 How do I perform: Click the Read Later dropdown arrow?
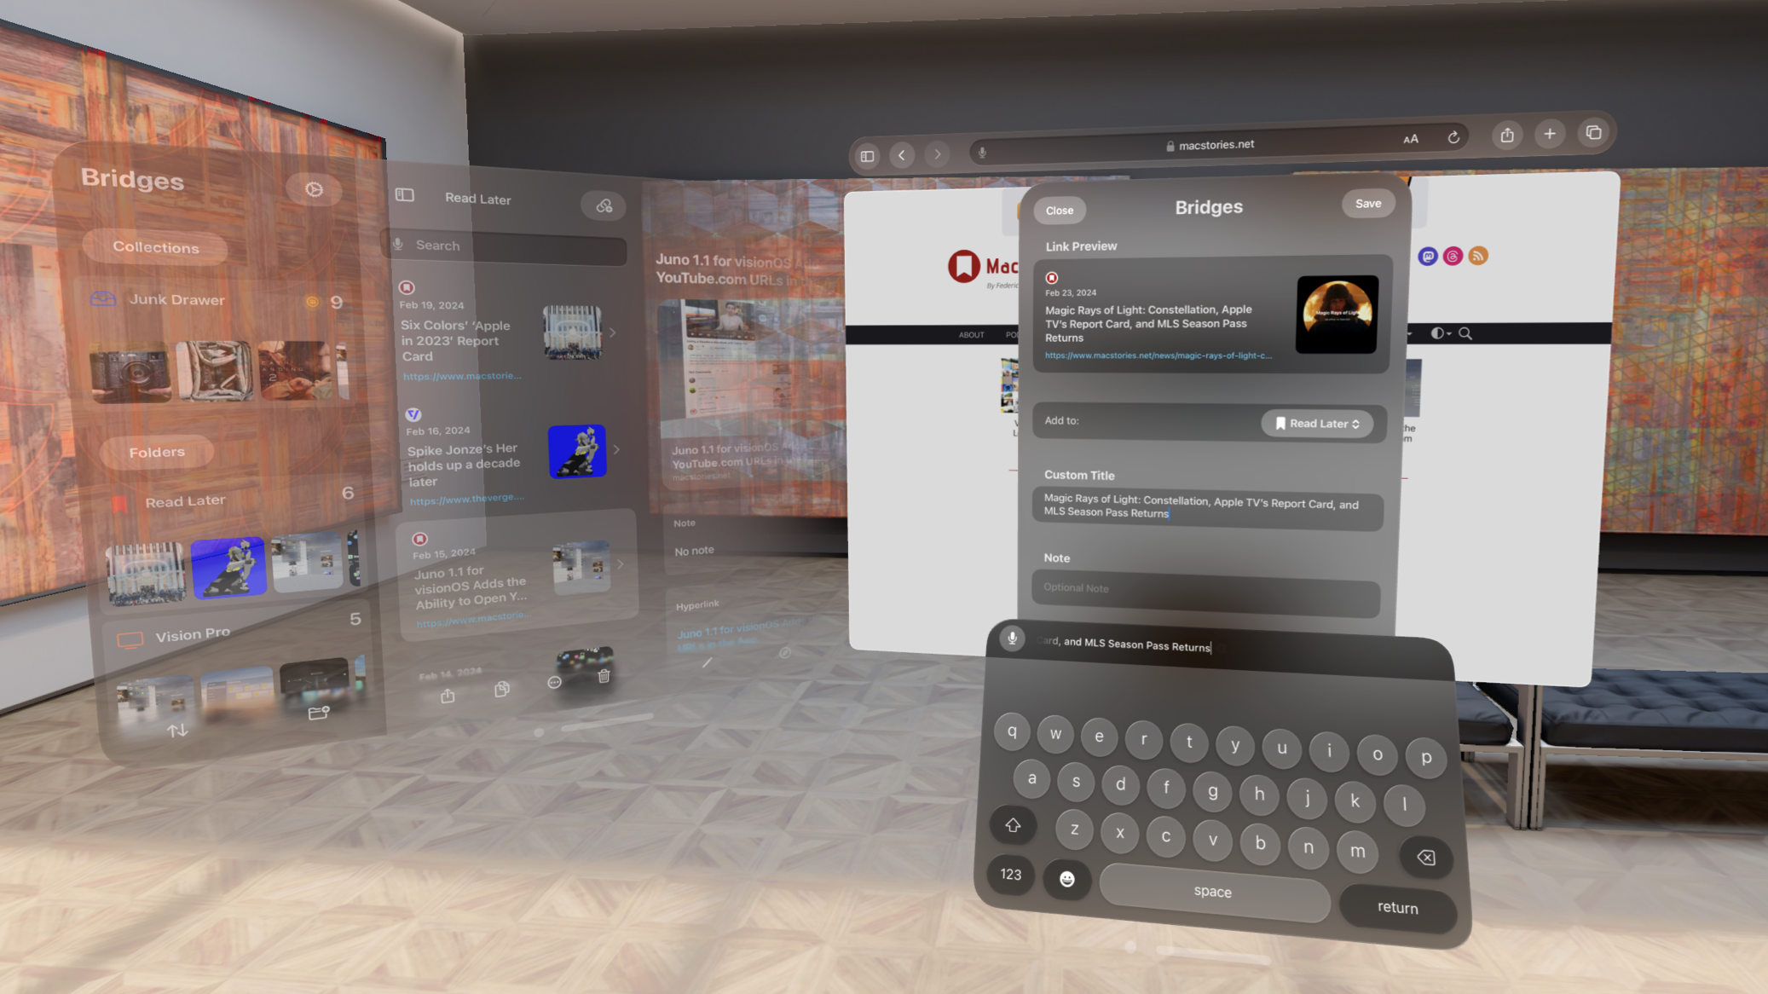point(1356,422)
